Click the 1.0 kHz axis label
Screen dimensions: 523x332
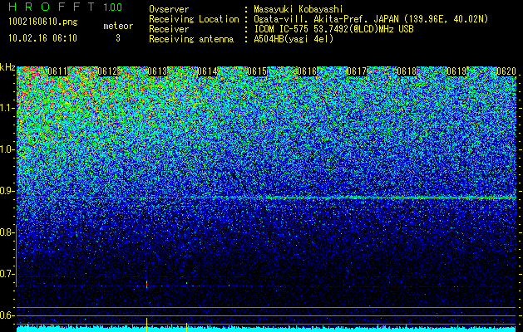point(7,149)
